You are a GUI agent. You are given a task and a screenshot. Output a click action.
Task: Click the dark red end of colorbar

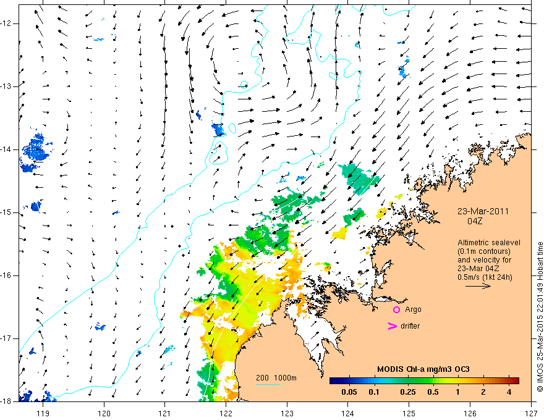click(x=515, y=381)
